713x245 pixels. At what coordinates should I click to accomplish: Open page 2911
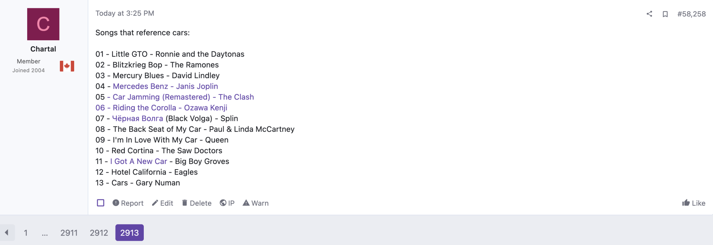[x=69, y=233]
